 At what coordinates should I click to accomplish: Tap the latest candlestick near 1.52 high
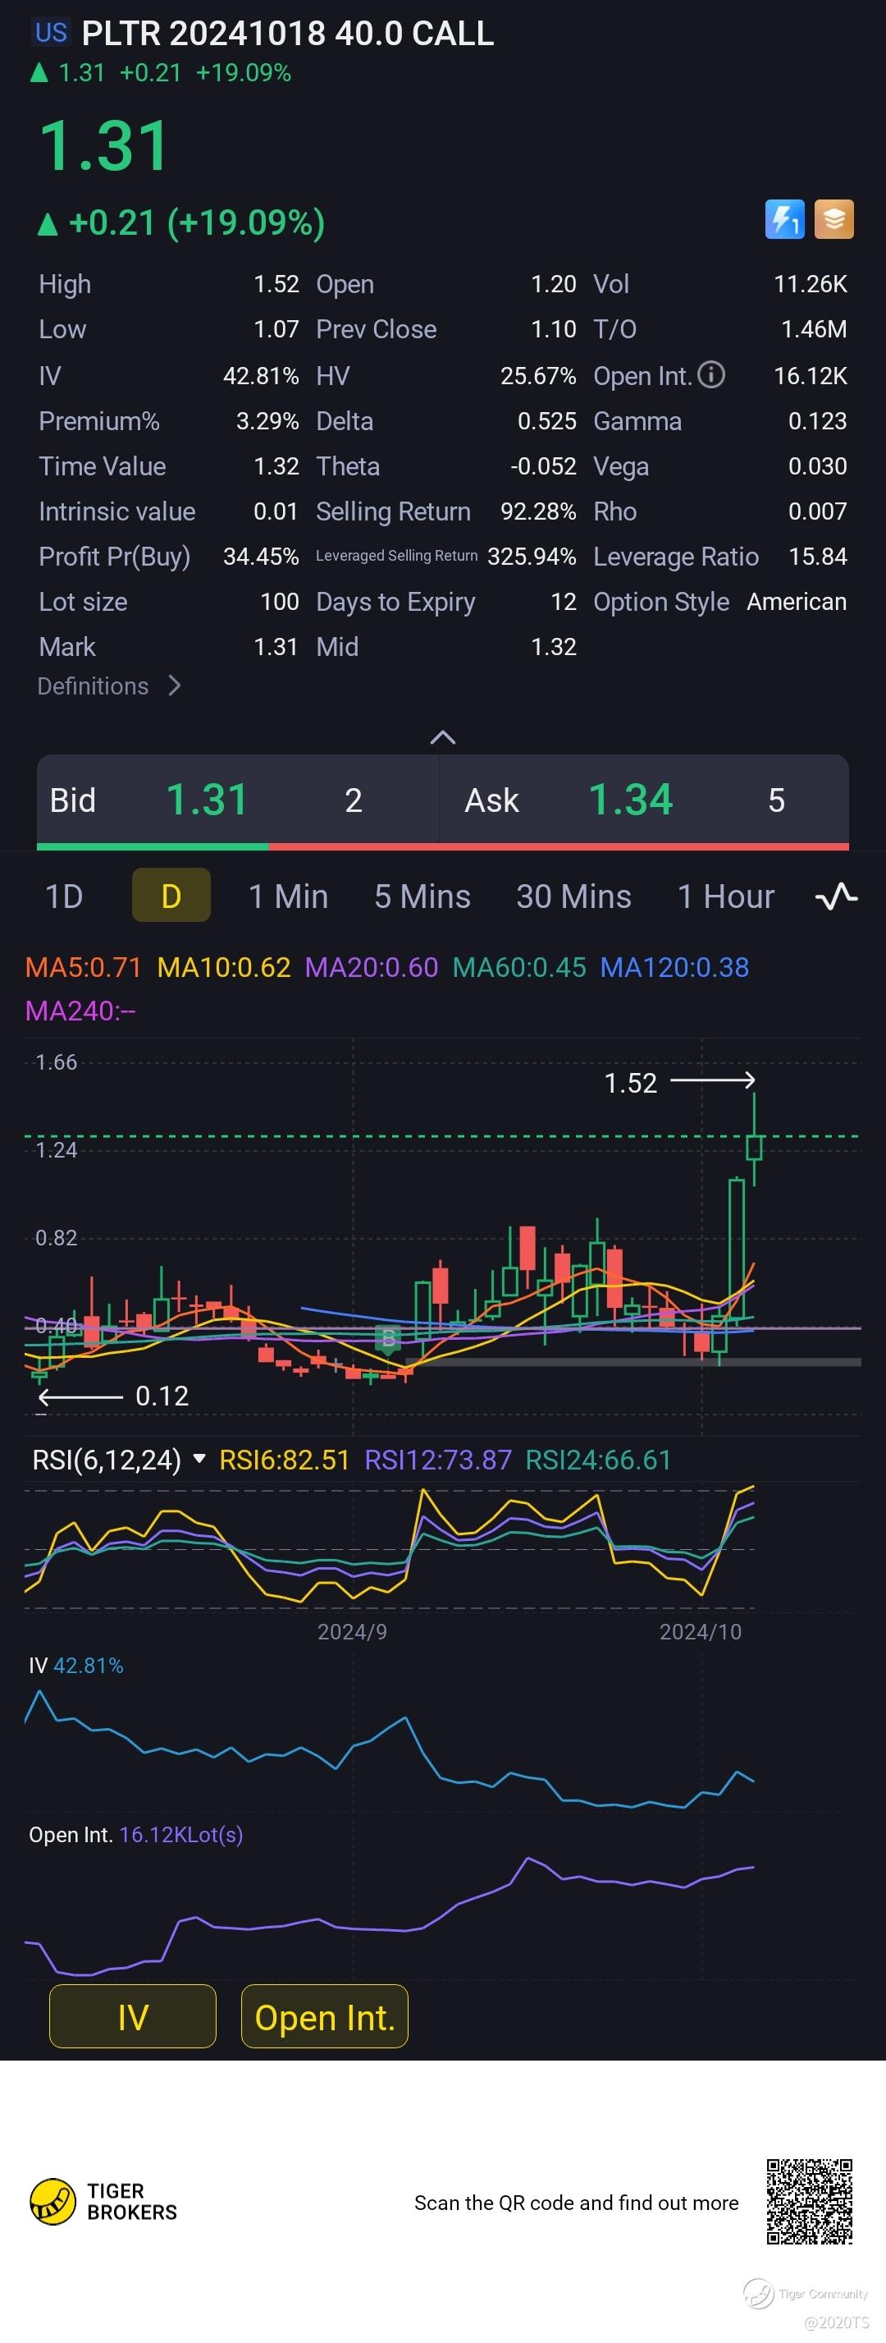coord(753,1148)
